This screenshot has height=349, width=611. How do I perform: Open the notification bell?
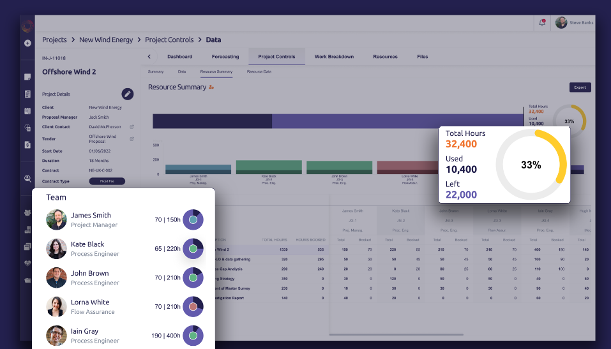[x=542, y=23]
